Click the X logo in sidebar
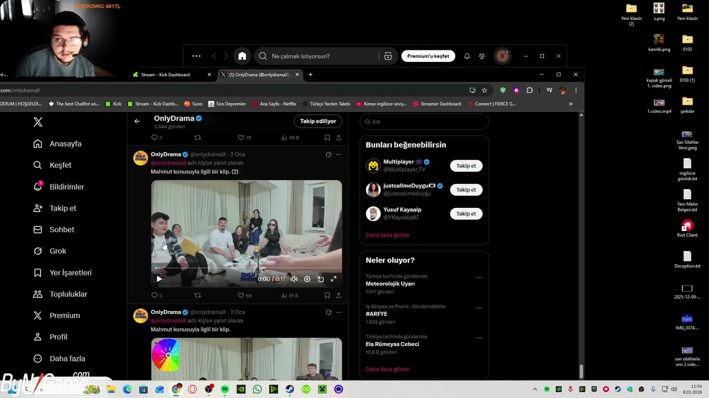The image size is (709, 398). point(38,122)
